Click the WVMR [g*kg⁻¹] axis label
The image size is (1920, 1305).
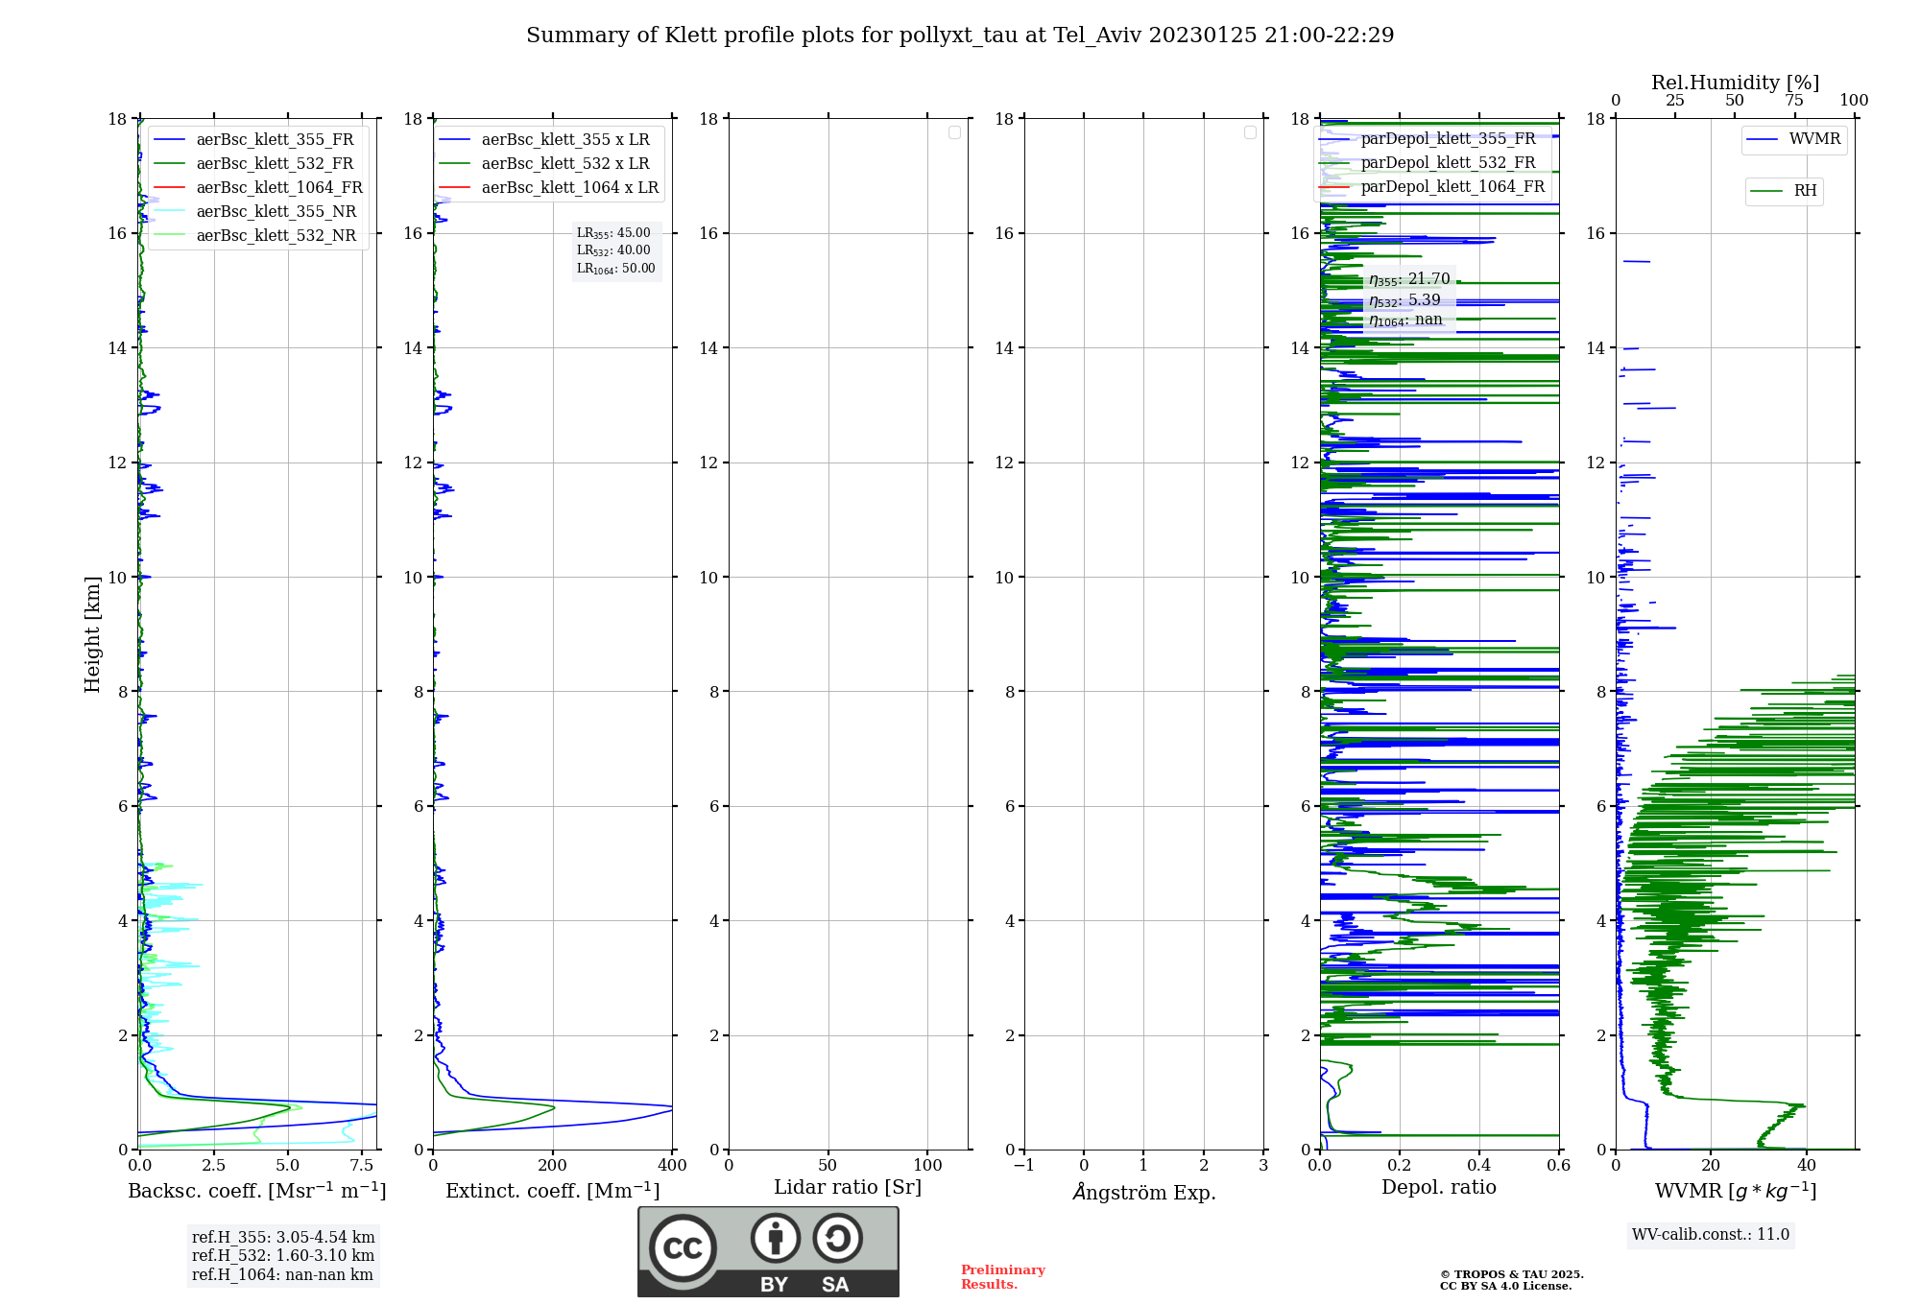tap(1736, 1191)
